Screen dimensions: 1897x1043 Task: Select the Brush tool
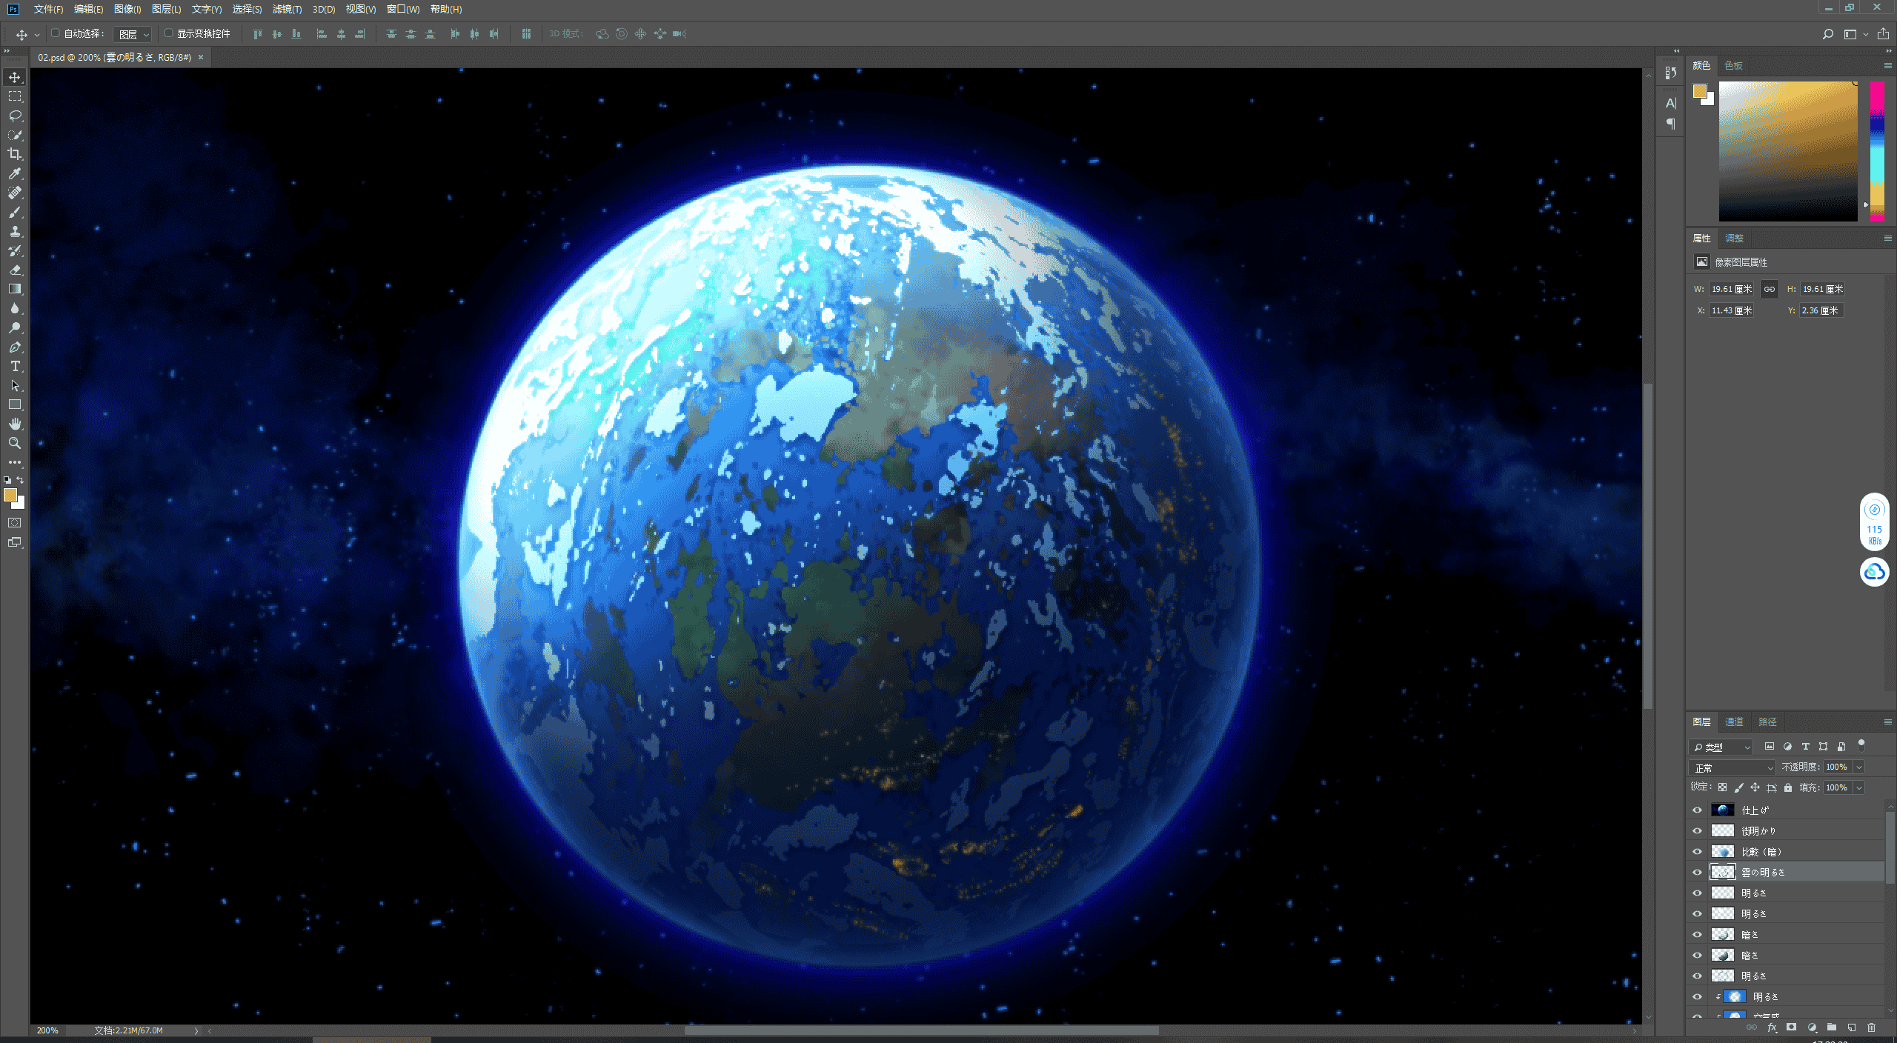15,212
